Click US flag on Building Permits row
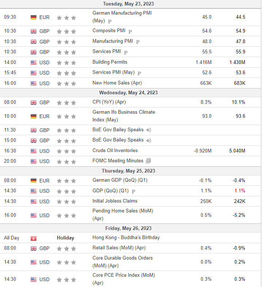 pyautogui.click(x=34, y=63)
